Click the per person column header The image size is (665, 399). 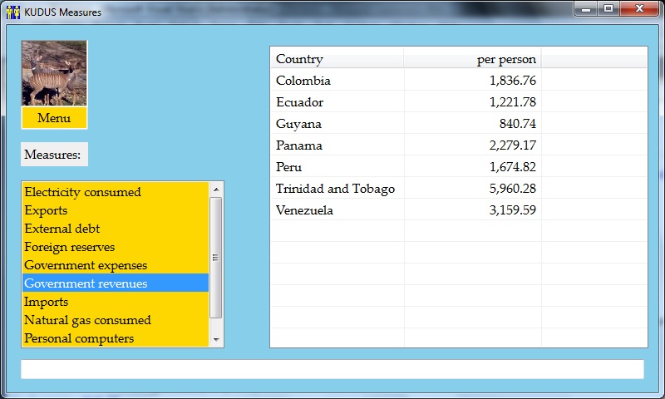pos(472,59)
